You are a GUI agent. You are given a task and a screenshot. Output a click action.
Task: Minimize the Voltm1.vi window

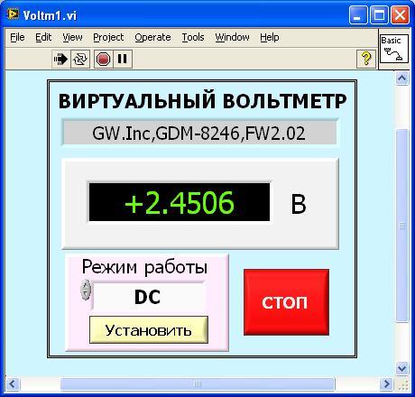point(358,14)
